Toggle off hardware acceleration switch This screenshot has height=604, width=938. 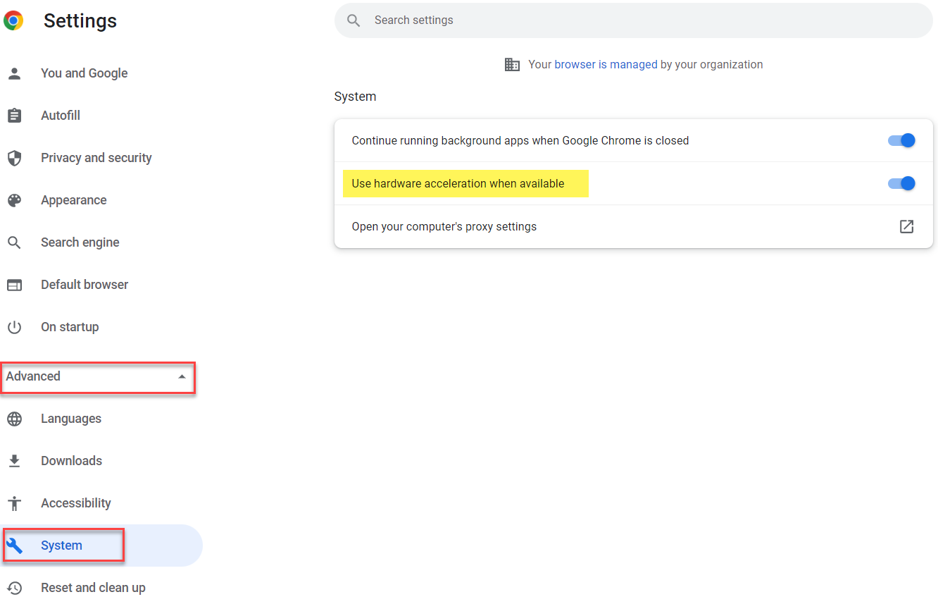tap(901, 183)
